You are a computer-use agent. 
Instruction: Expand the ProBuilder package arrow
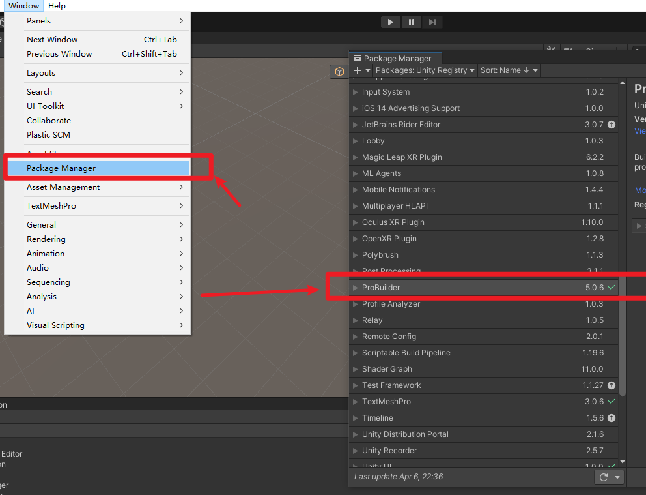355,288
